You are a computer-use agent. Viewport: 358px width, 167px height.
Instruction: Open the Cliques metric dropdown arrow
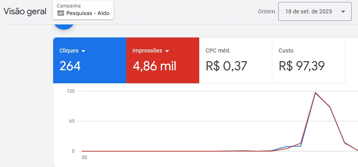click(x=83, y=51)
